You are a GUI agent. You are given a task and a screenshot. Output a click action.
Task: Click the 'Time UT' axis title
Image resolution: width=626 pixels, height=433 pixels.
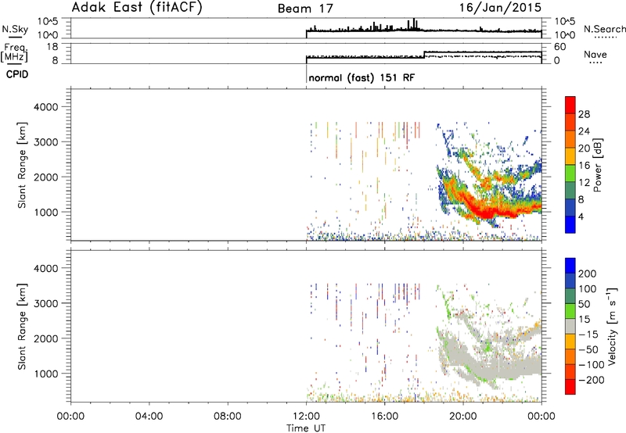[306, 428]
